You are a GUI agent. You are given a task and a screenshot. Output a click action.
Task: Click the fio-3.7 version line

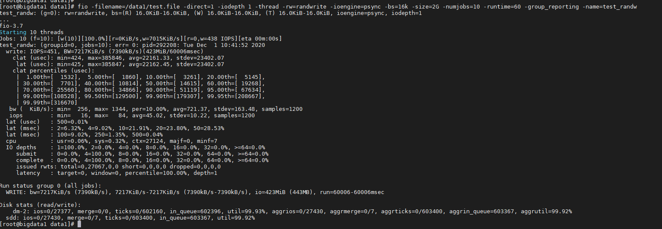pos(12,26)
